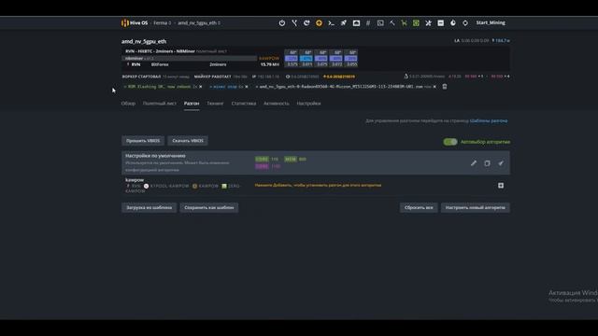Image resolution: width=598 pixels, height=336 pixels.
Task: Toggle the algorithm auto-select switch
Action: point(450,142)
